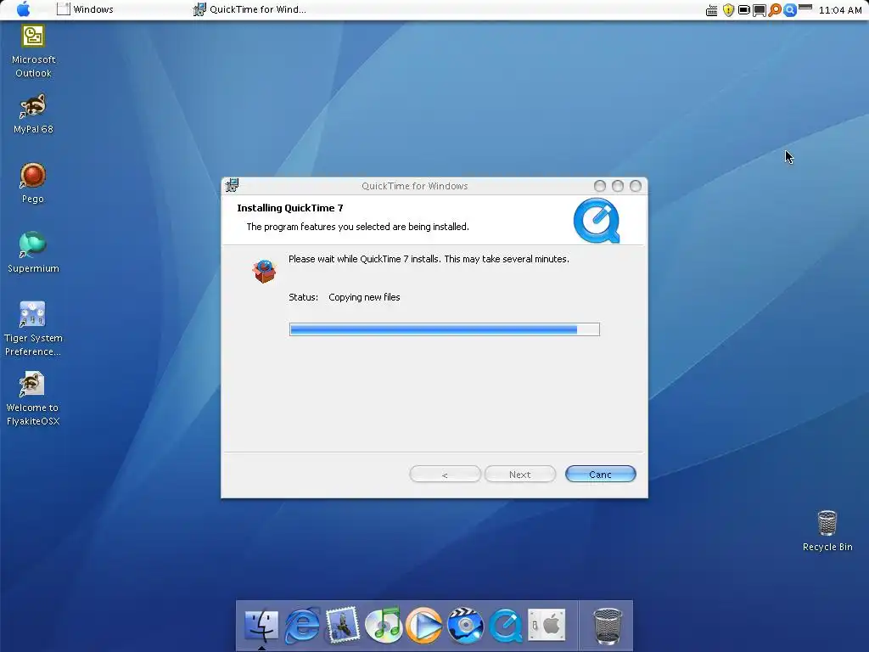Select the QuickTime for Wind... taskbar entry

click(x=249, y=9)
